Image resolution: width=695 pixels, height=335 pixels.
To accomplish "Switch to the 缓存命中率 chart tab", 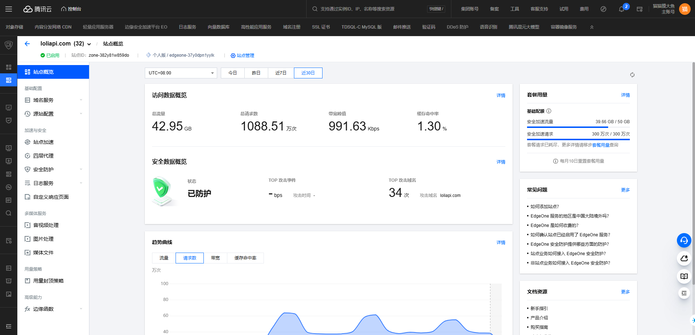I will tap(245, 258).
